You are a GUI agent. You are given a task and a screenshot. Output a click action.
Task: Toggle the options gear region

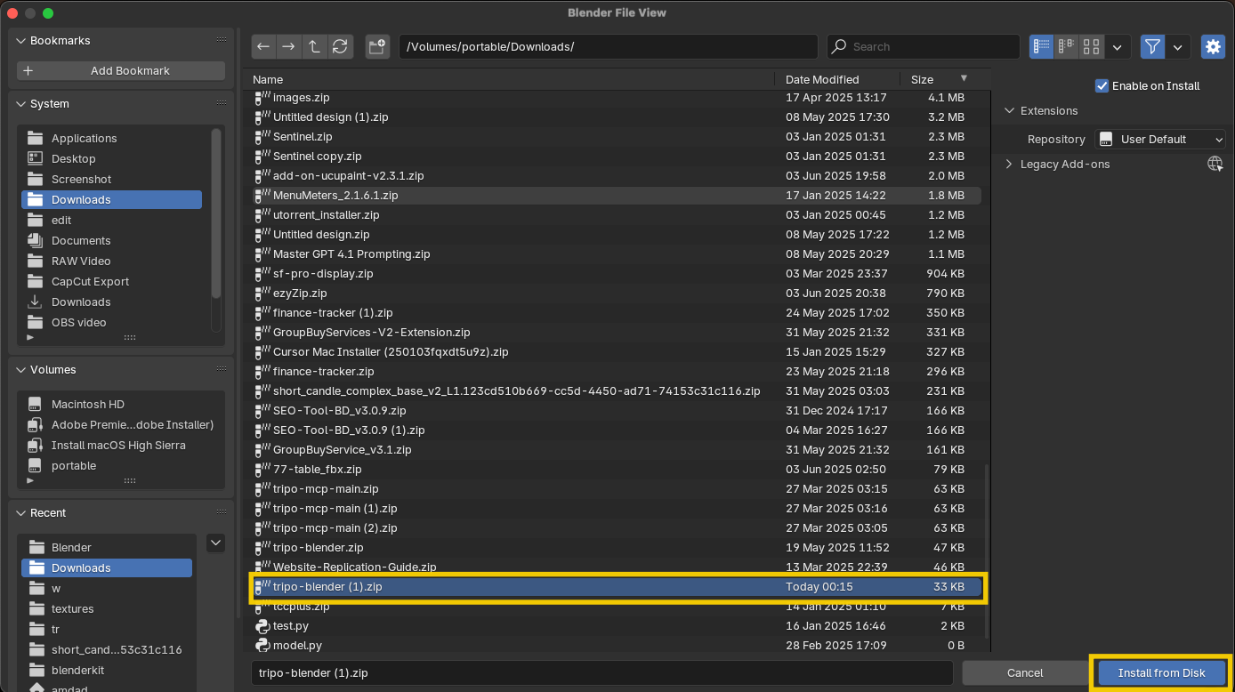(x=1213, y=46)
